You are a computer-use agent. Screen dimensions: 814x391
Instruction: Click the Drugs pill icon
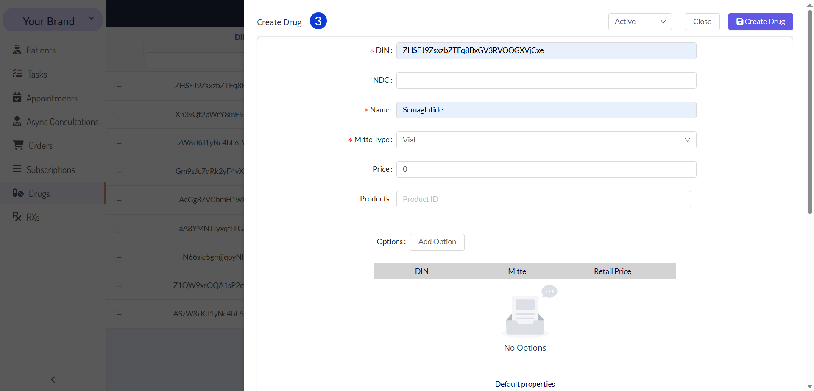18,193
